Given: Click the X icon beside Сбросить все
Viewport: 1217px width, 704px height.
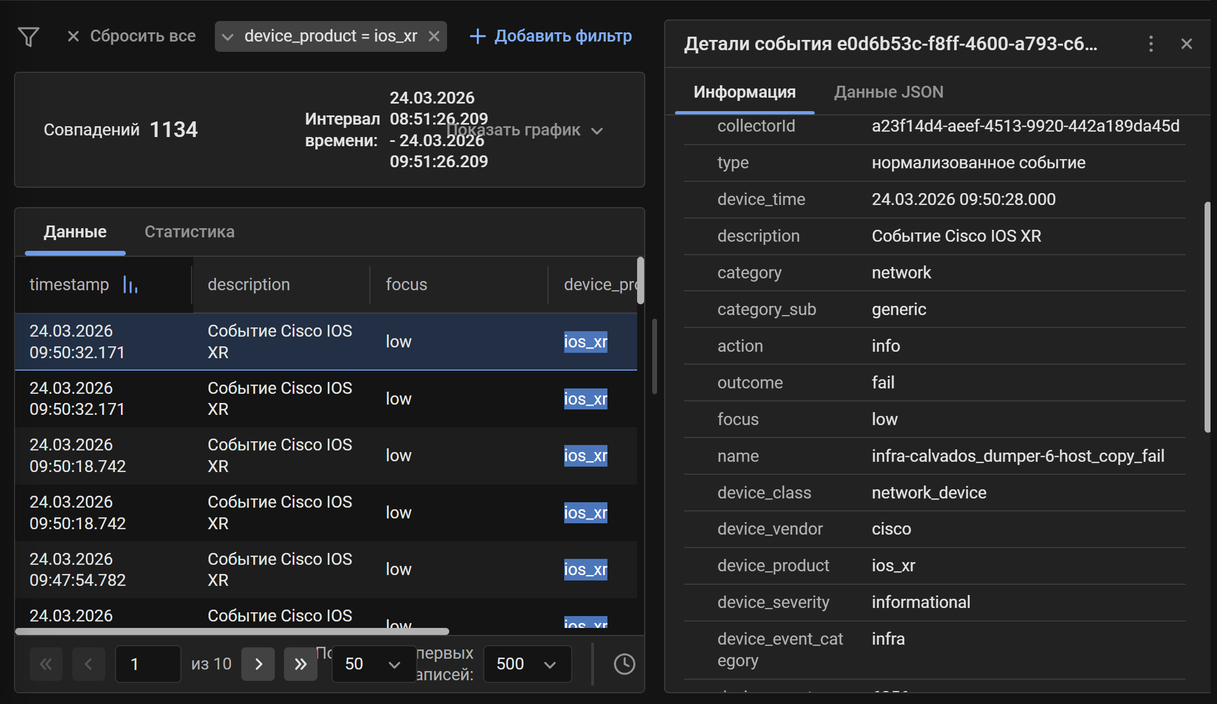Looking at the screenshot, I should (x=73, y=36).
